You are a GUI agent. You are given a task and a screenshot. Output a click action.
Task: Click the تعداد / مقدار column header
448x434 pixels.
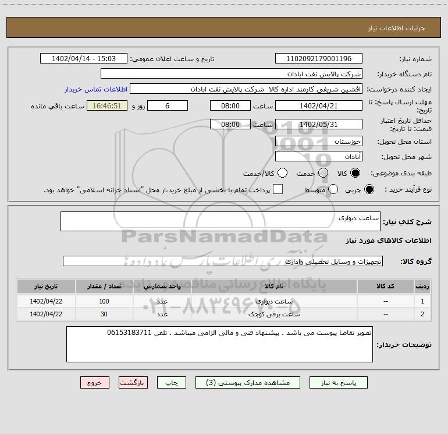pos(104,287)
